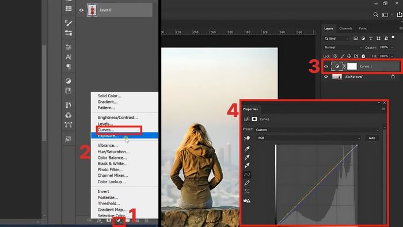Click the share icon at top right
This screenshot has width=403, height=227.
pos(399,14)
